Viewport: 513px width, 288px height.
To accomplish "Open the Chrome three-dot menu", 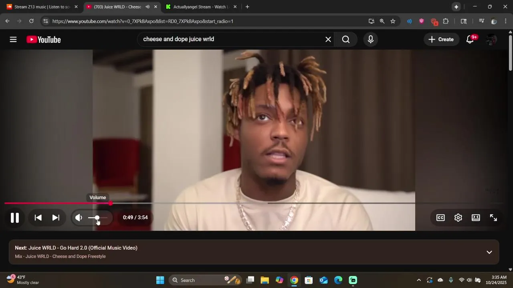I will [506, 21].
